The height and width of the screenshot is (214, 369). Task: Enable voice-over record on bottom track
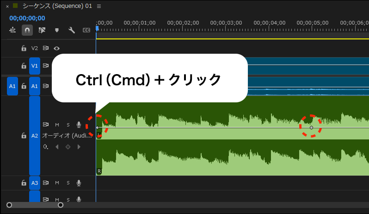point(79,199)
